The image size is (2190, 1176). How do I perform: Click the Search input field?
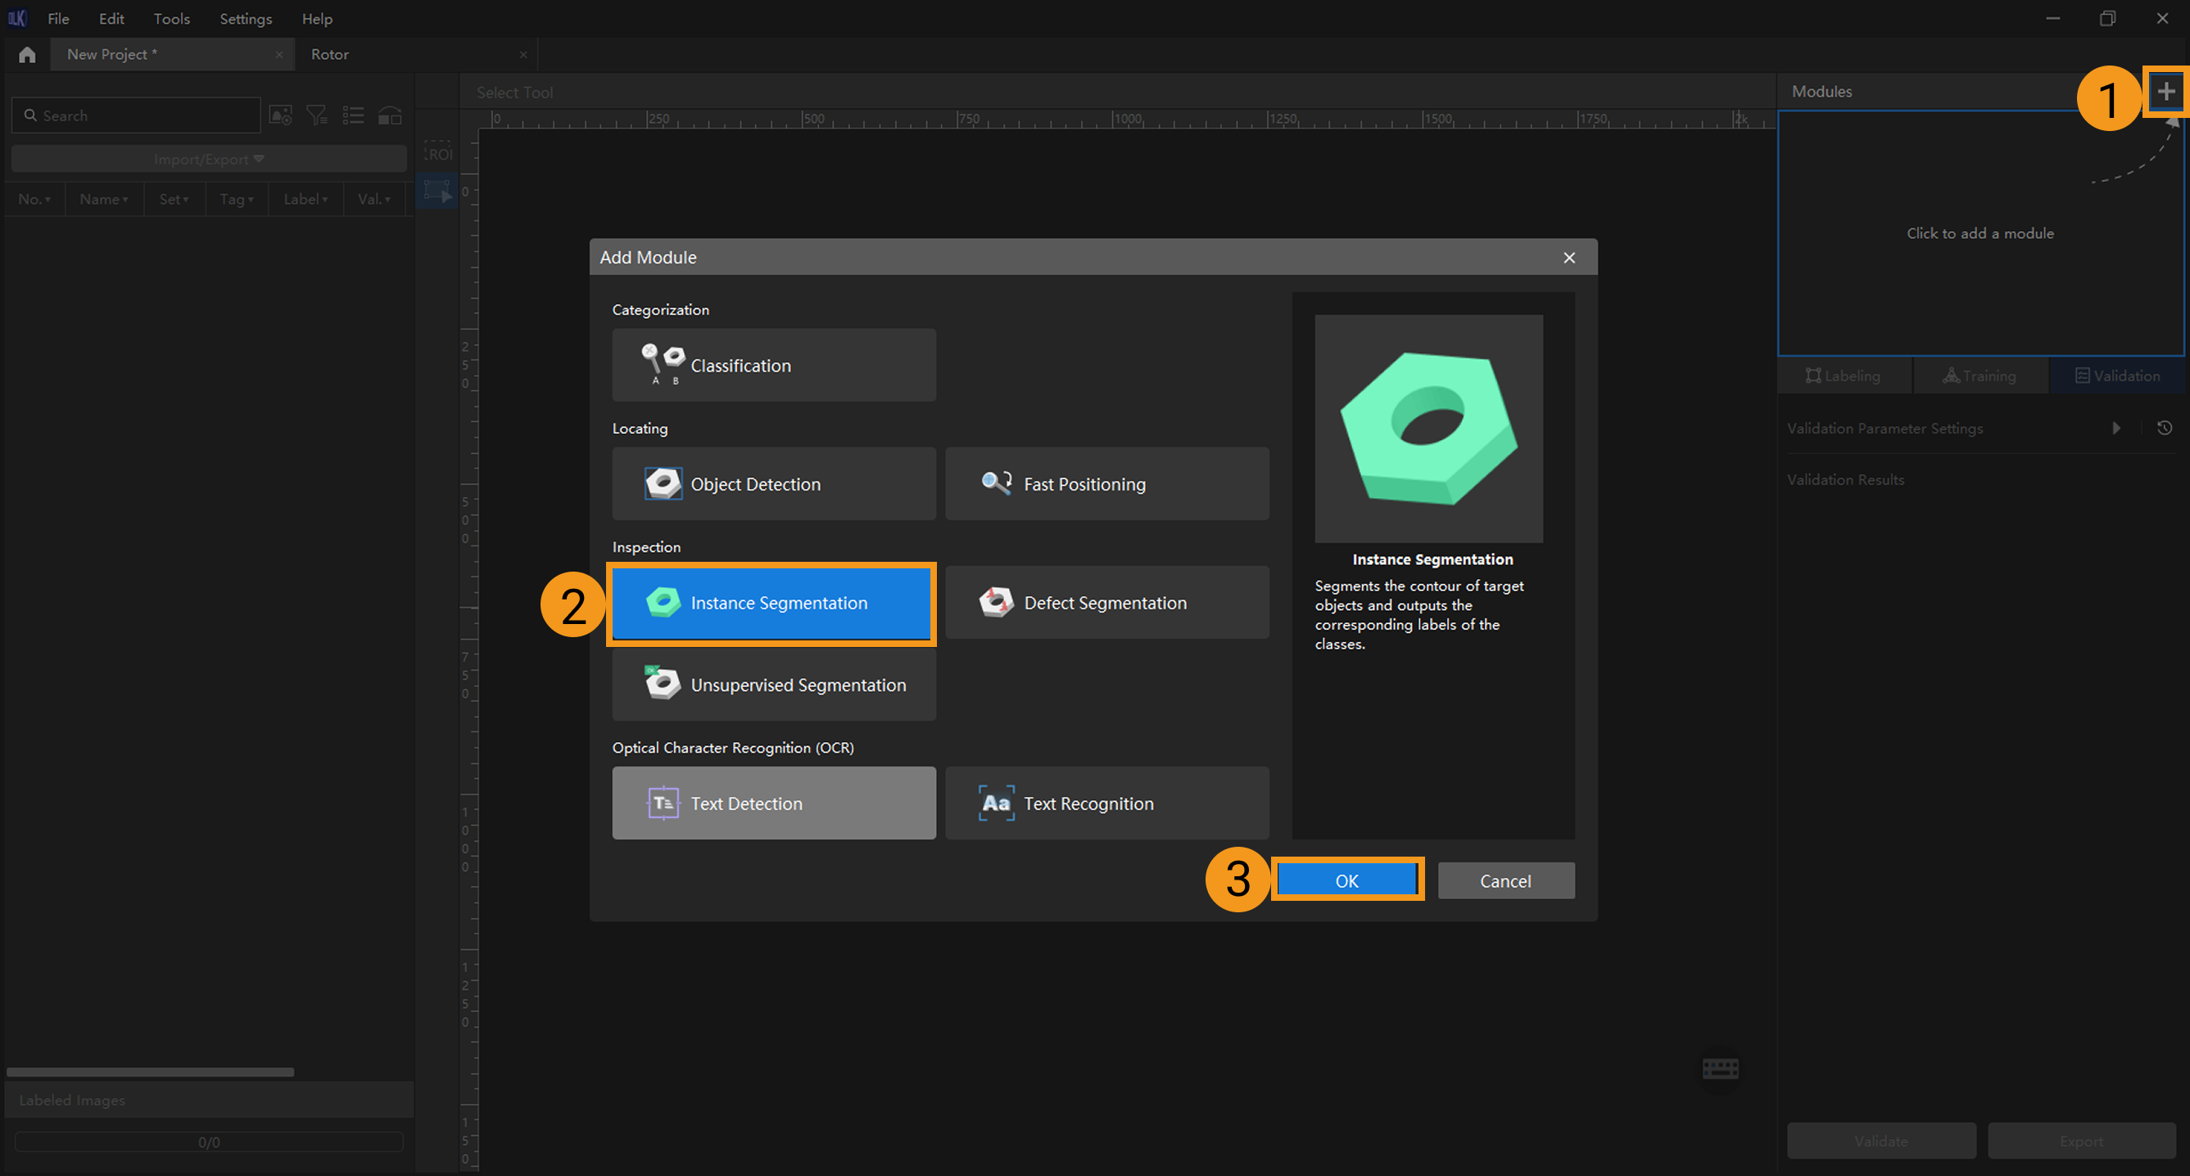point(144,115)
